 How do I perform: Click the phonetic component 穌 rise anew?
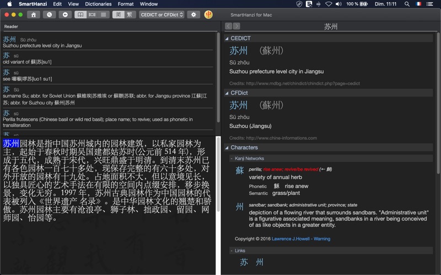[x=291, y=186]
